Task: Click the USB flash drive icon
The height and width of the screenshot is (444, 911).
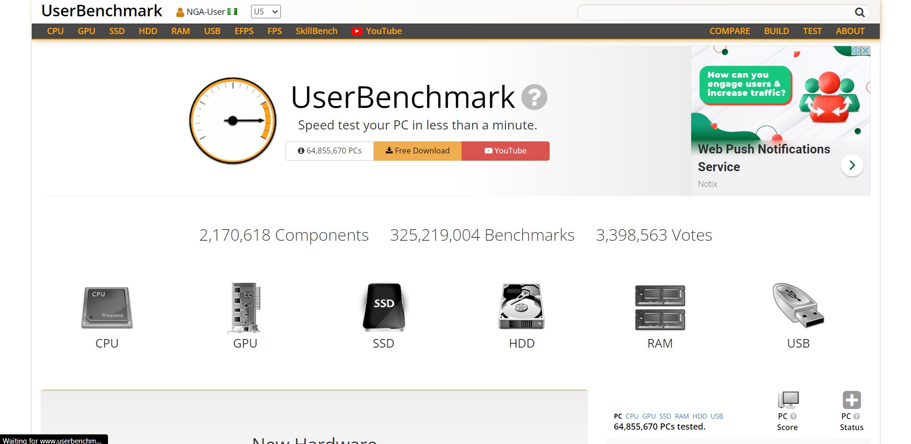Action: (798, 305)
